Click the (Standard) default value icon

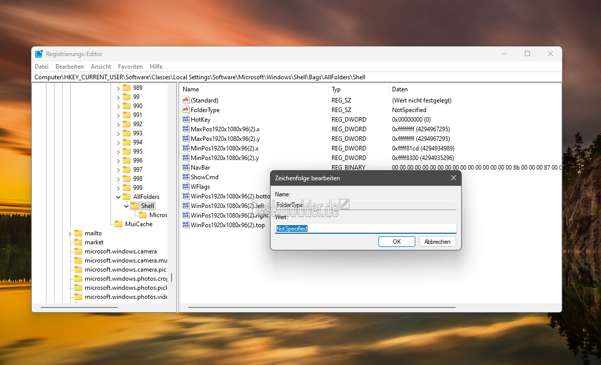(185, 100)
